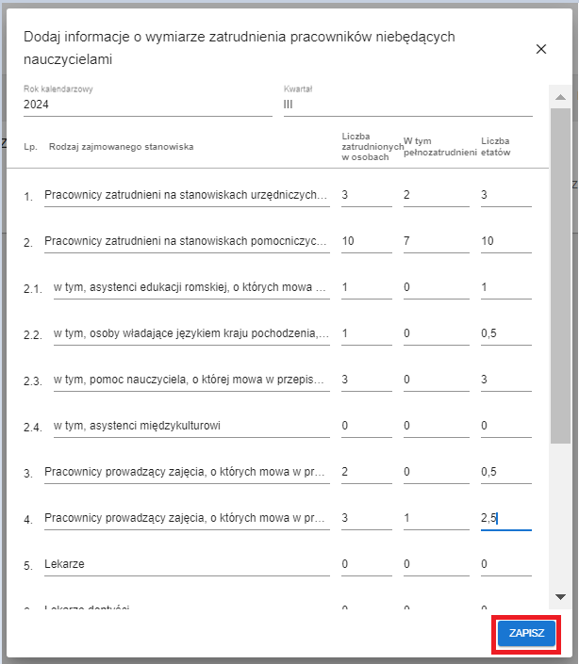Select the Lekarze position name field

(x=186, y=565)
